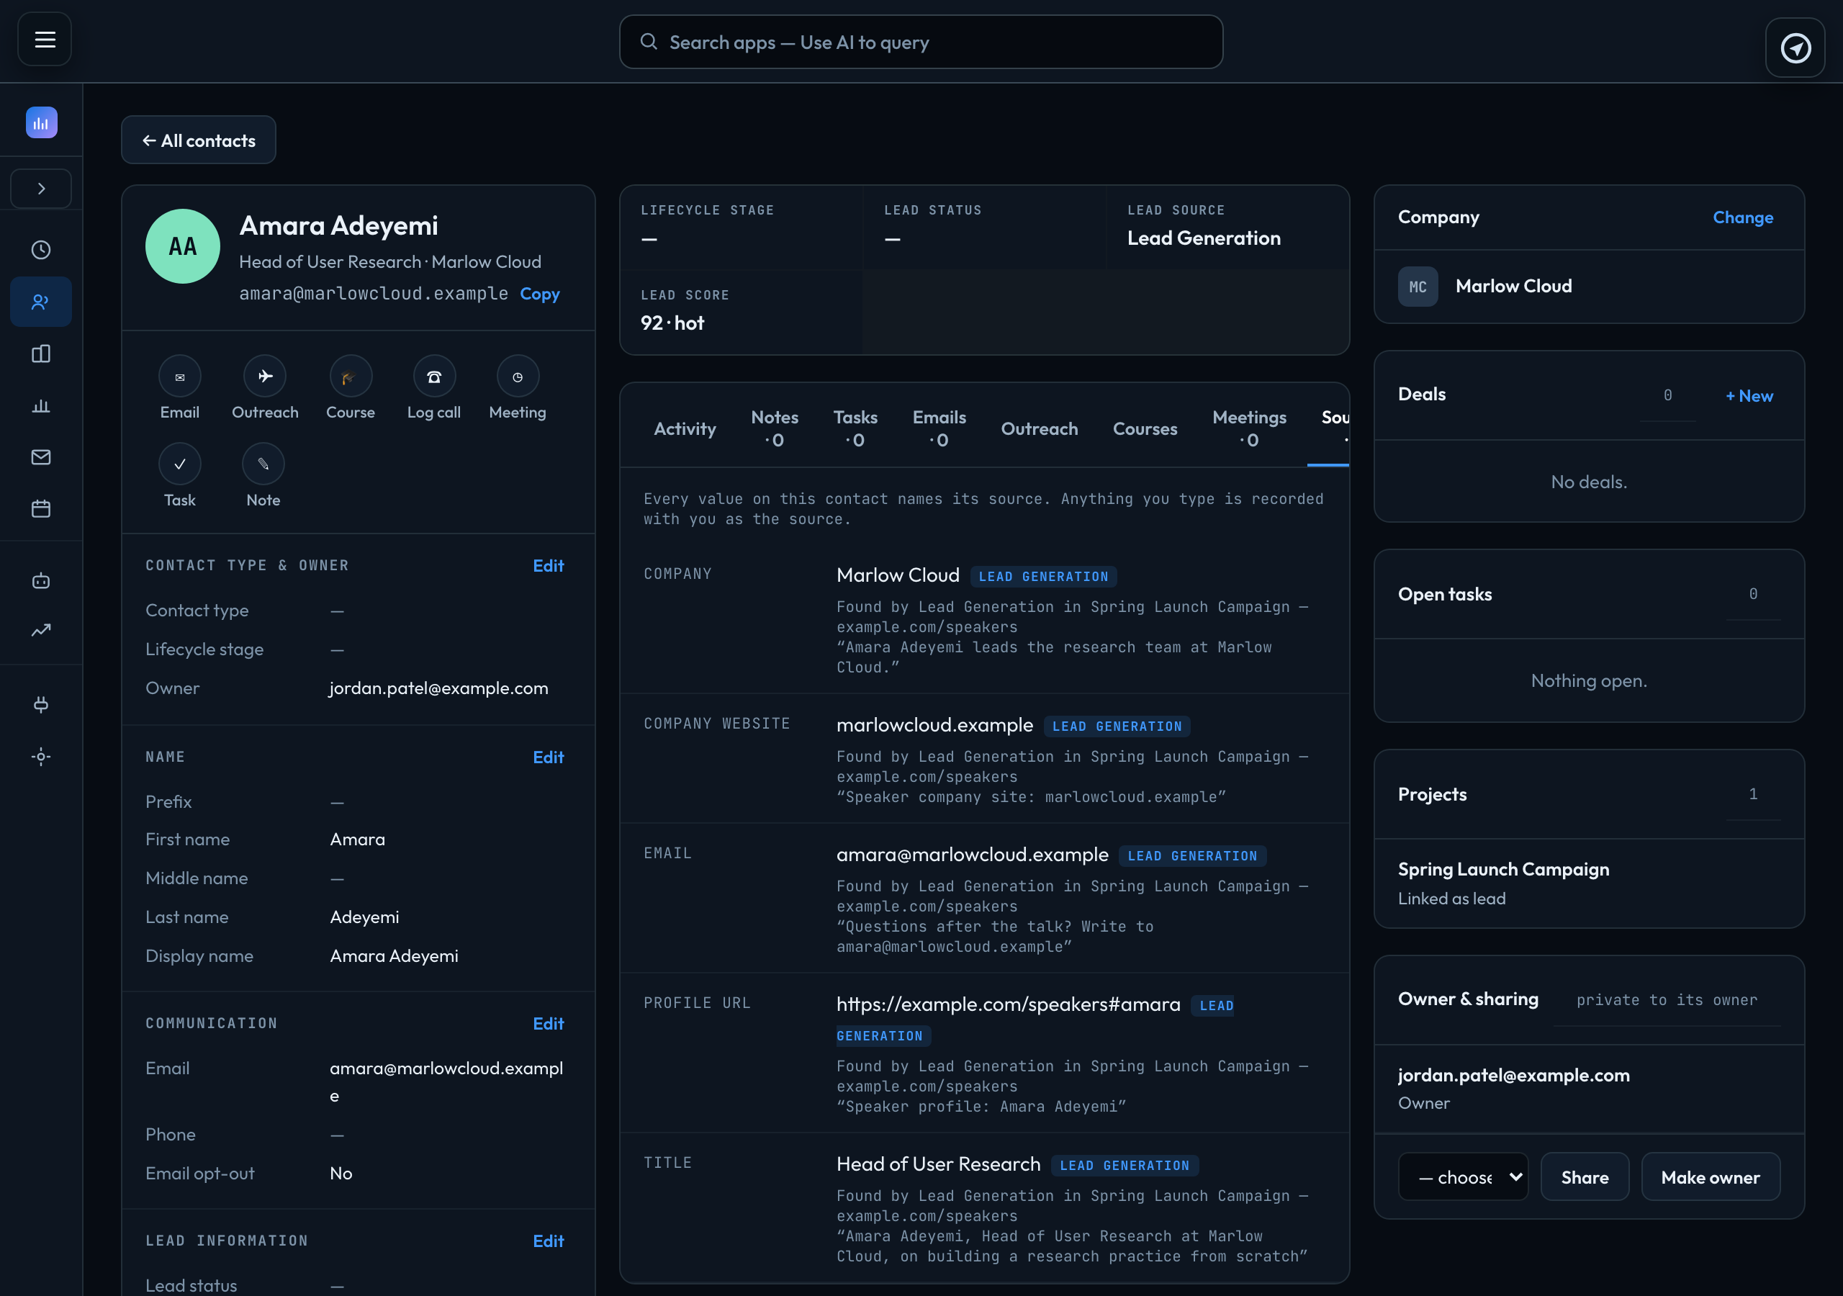
Task: Switch to the Emails tab
Action: pos(939,429)
